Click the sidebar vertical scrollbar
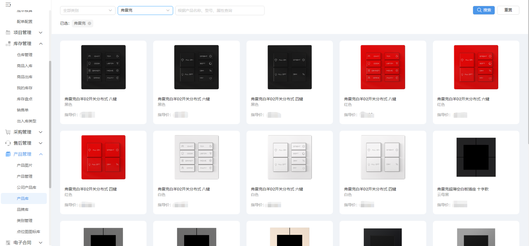The image size is (529, 246). click(50, 124)
